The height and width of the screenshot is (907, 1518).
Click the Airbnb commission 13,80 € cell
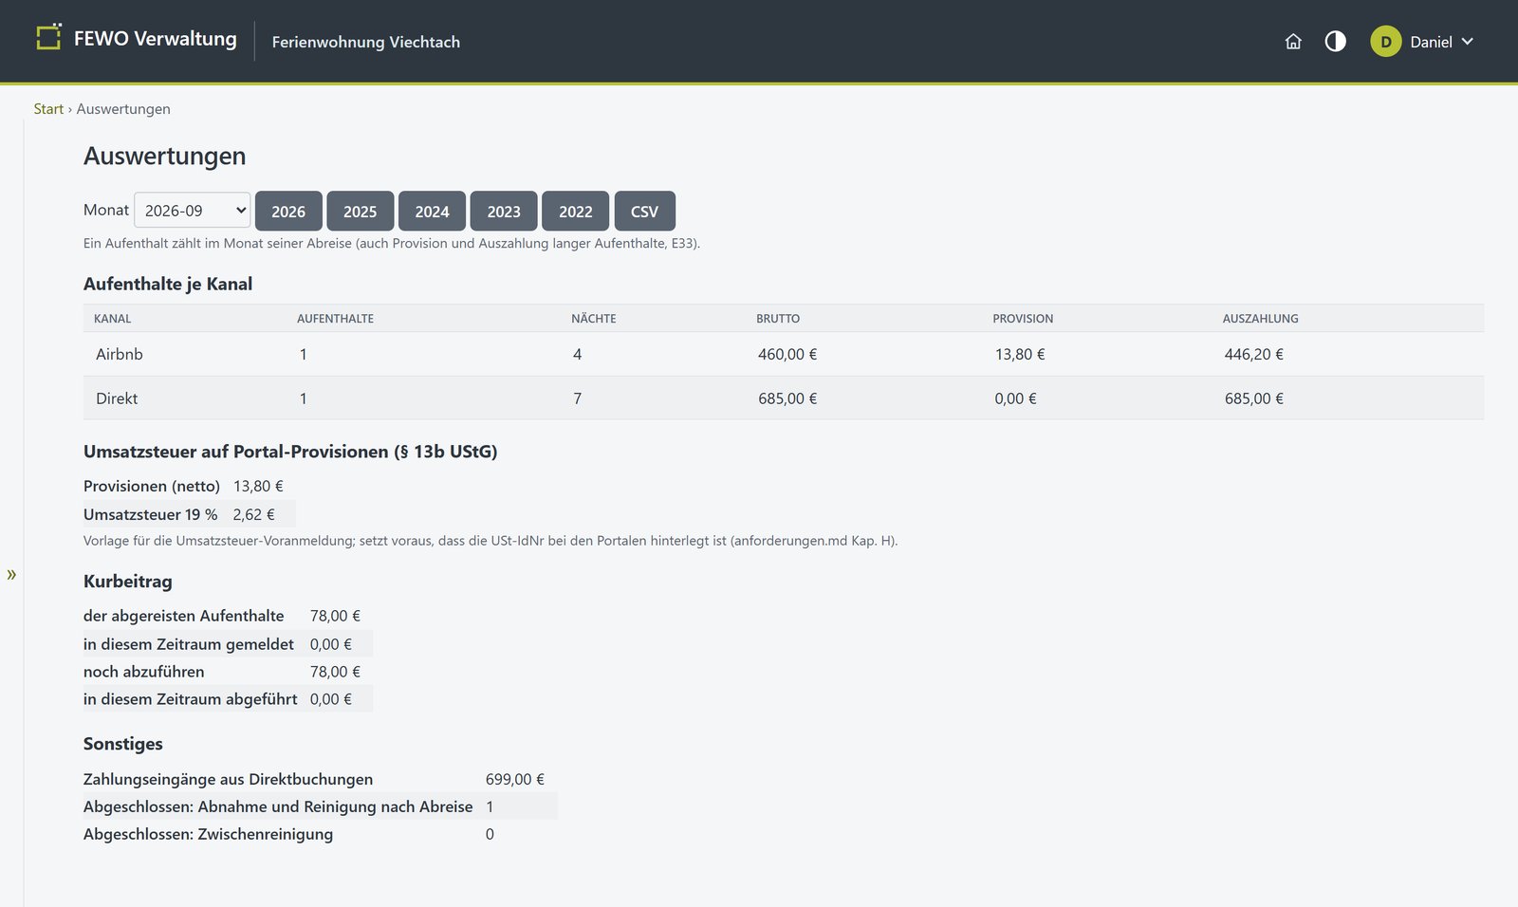pyautogui.click(x=1020, y=354)
